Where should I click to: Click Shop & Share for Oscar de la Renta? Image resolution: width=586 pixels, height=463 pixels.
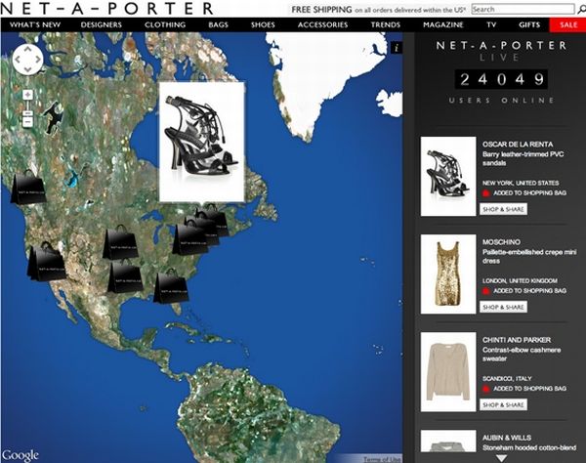pos(503,209)
